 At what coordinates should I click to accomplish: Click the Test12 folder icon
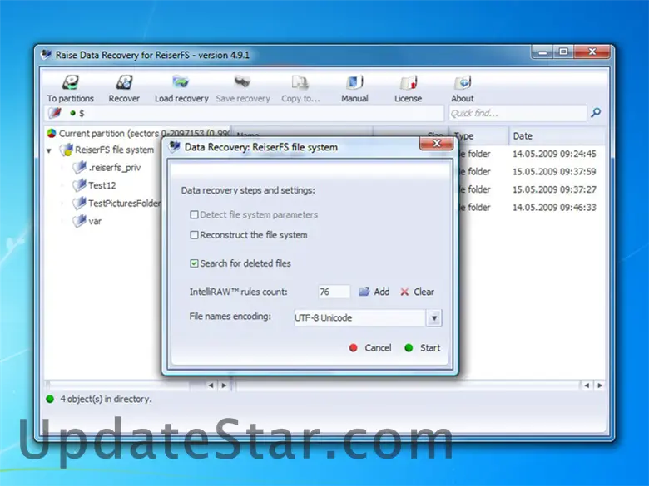click(79, 185)
